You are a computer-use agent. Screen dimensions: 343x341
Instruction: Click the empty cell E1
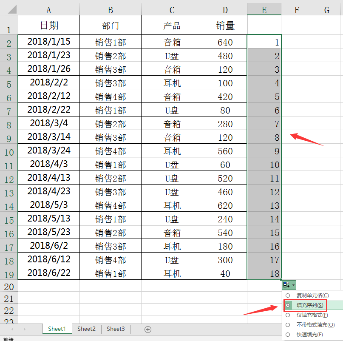click(x=264, y=25)
